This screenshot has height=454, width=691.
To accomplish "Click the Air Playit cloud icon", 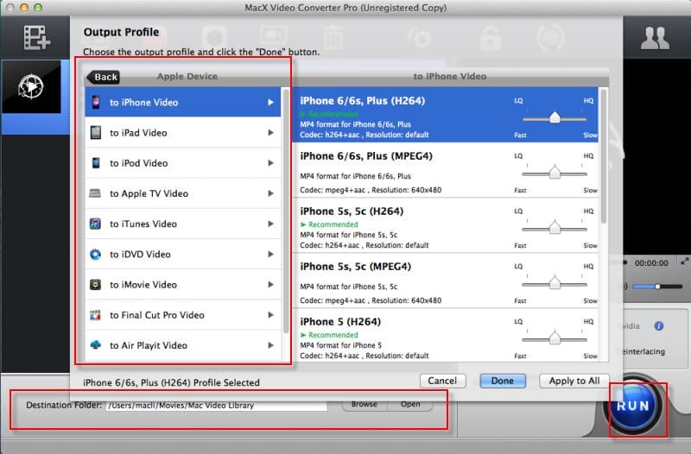I will 95,344.
